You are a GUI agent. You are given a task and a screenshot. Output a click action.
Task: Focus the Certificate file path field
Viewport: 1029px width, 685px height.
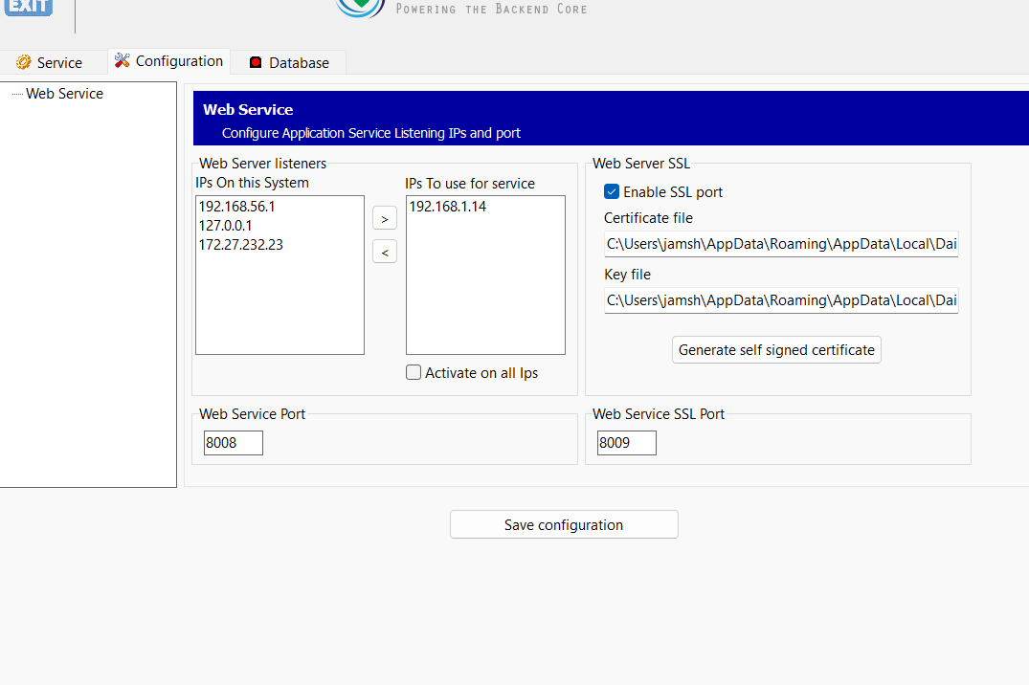781,244
